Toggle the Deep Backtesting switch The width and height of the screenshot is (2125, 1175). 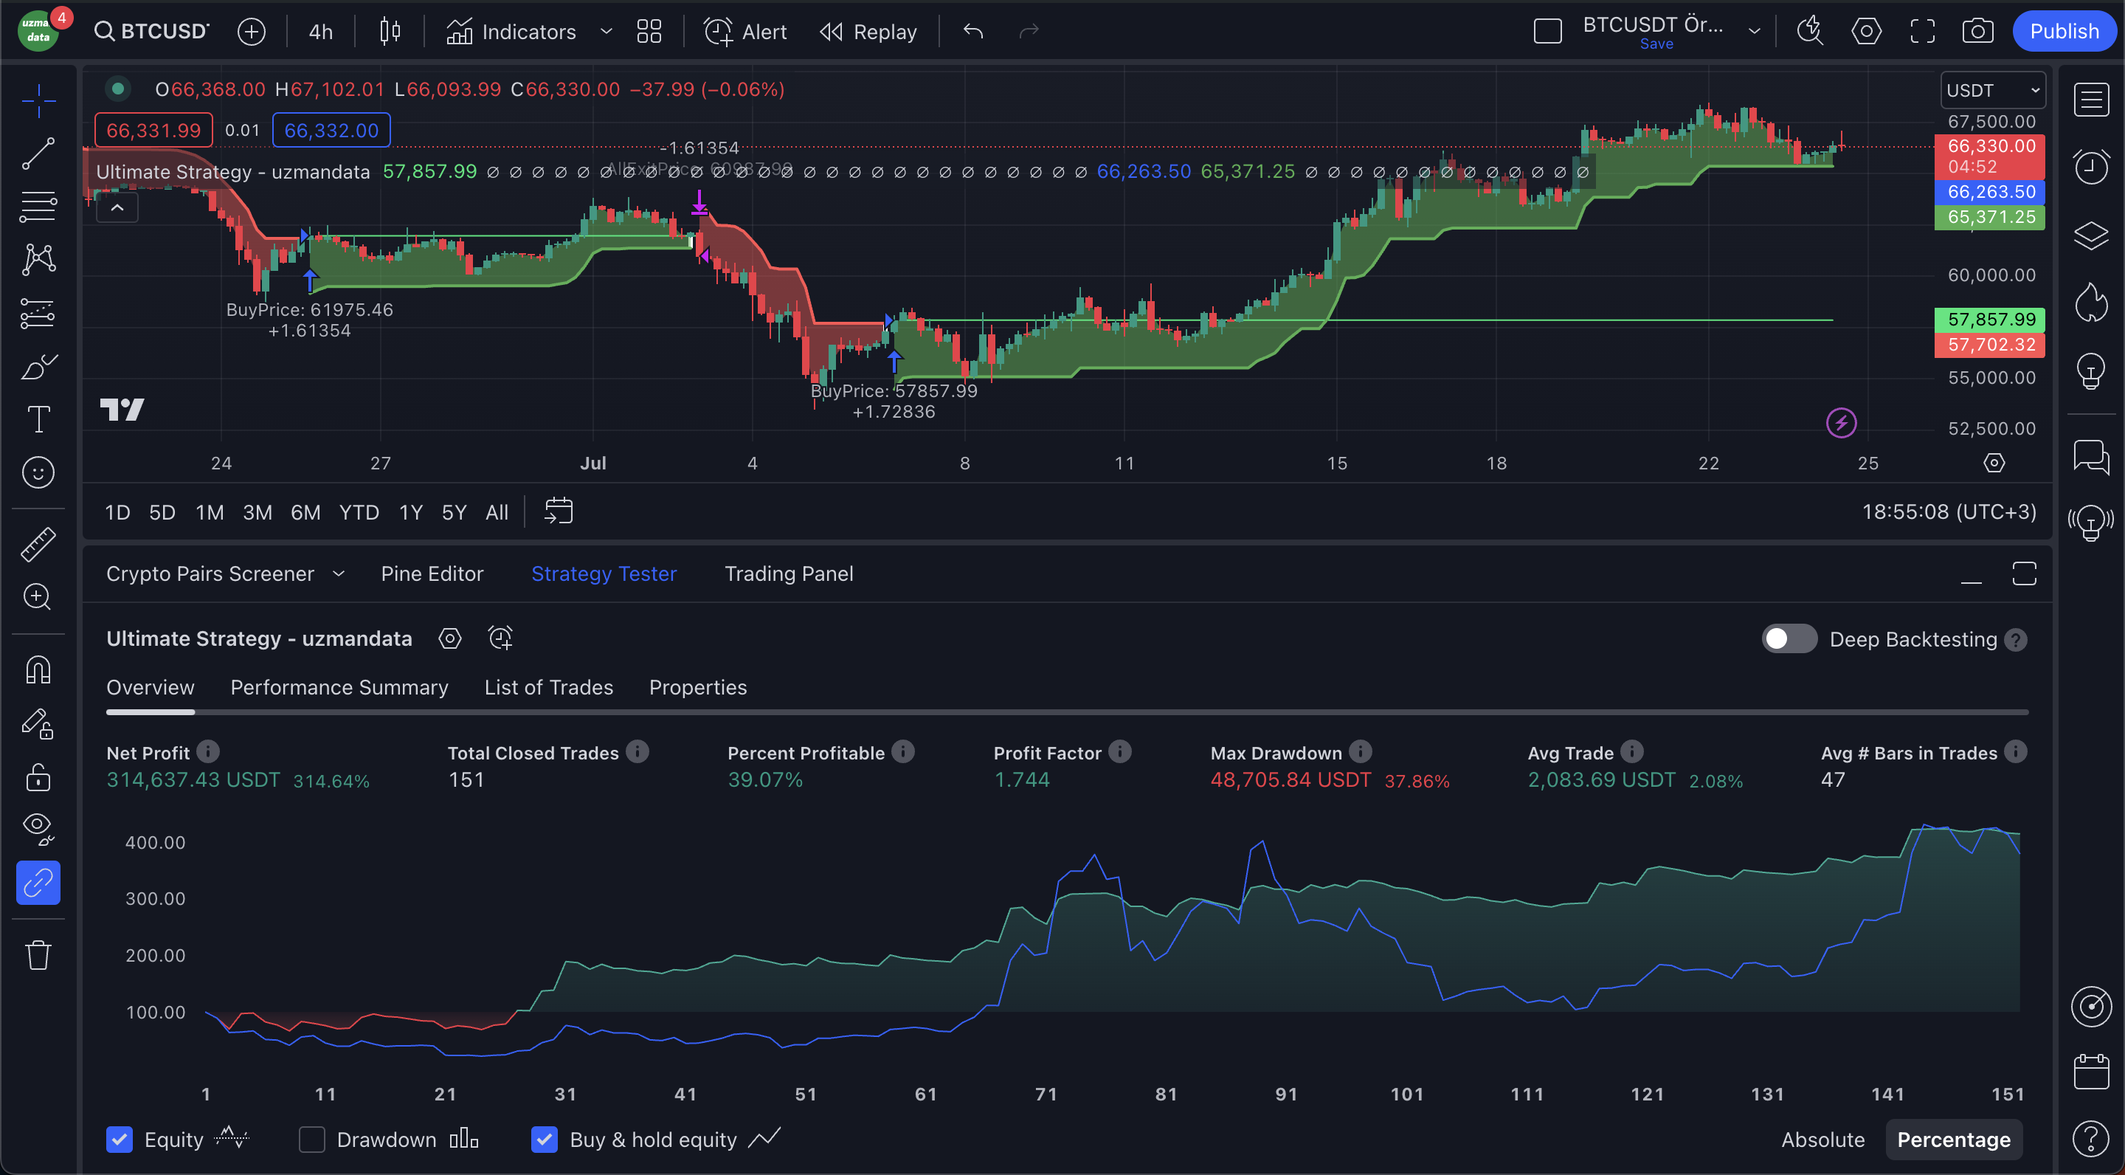[x=1789, y=638]
